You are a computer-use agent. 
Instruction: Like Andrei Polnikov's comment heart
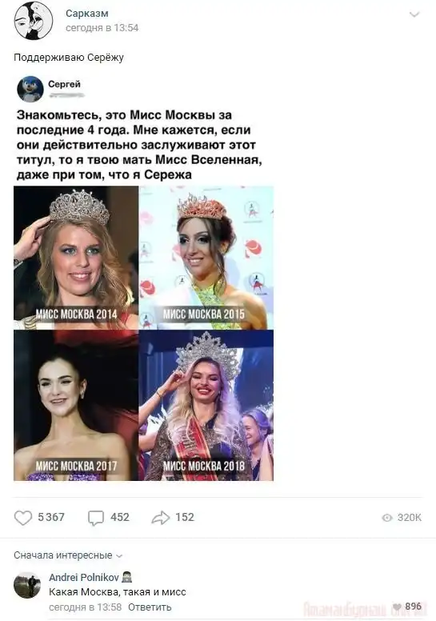pyautogui.click(x=397, y=607)
